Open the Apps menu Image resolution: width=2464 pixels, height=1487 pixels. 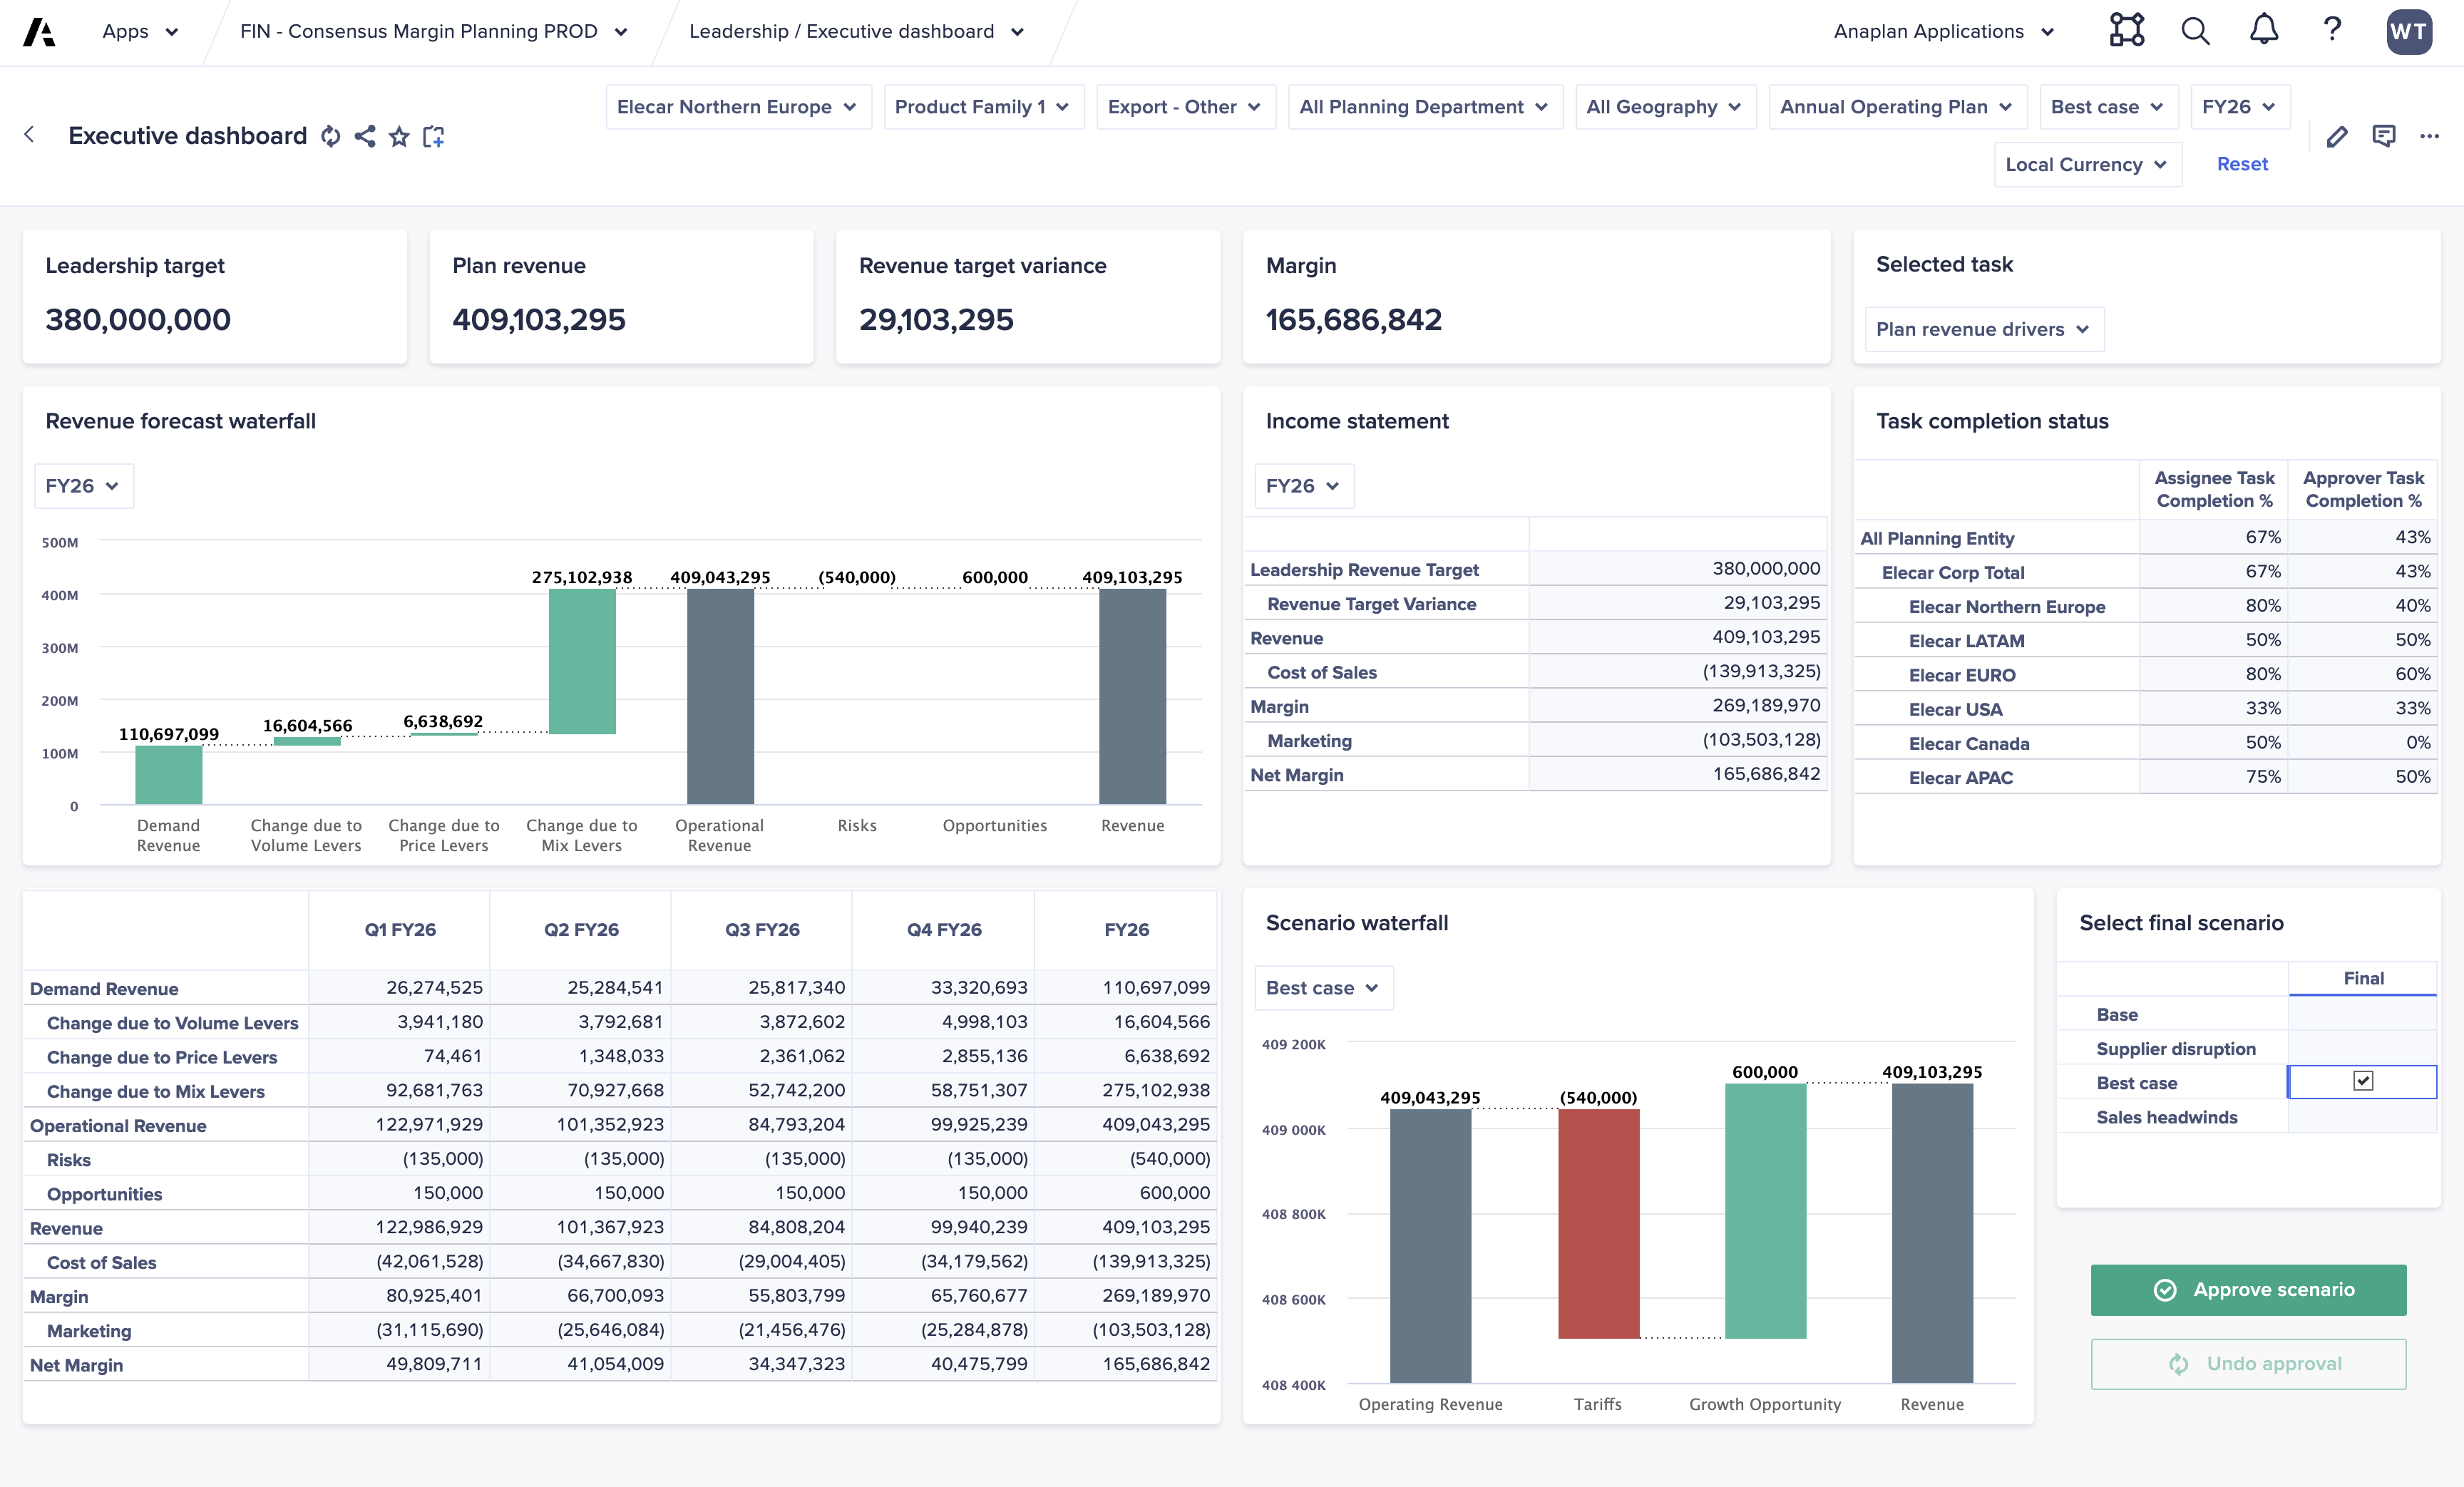pos(139,31)
